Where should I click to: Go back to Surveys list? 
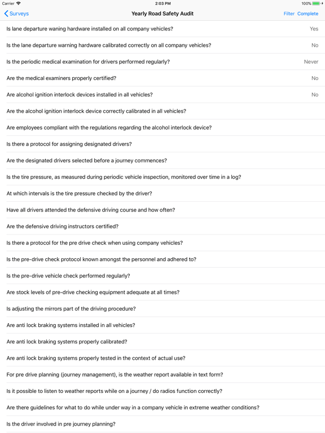point(16,14)
